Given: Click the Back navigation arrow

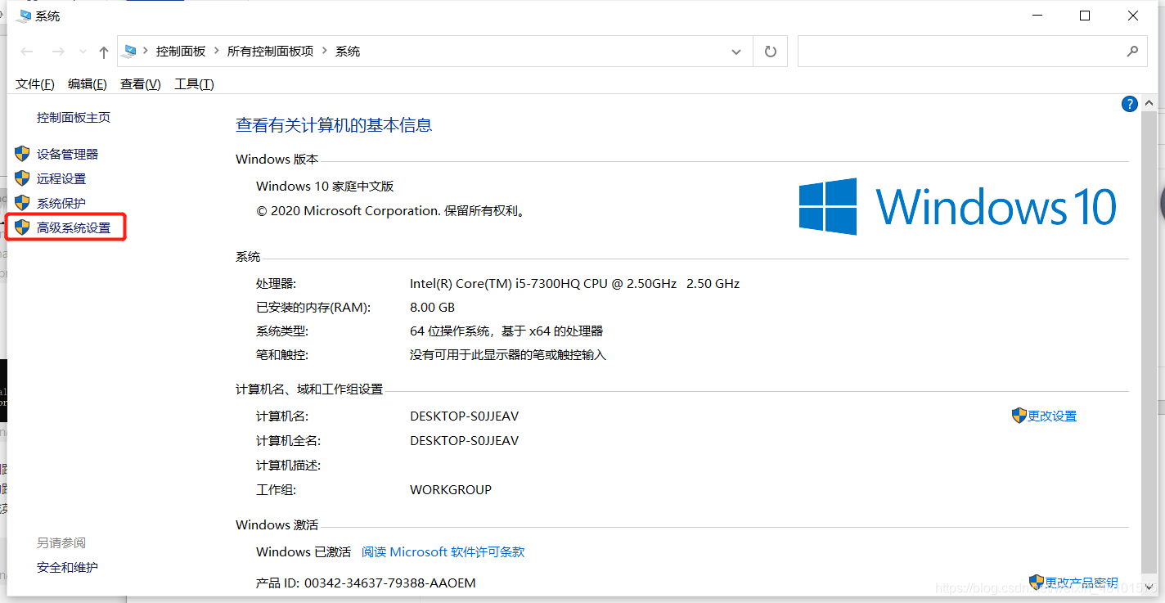Looking at the screenshot, I should [27, 52].
